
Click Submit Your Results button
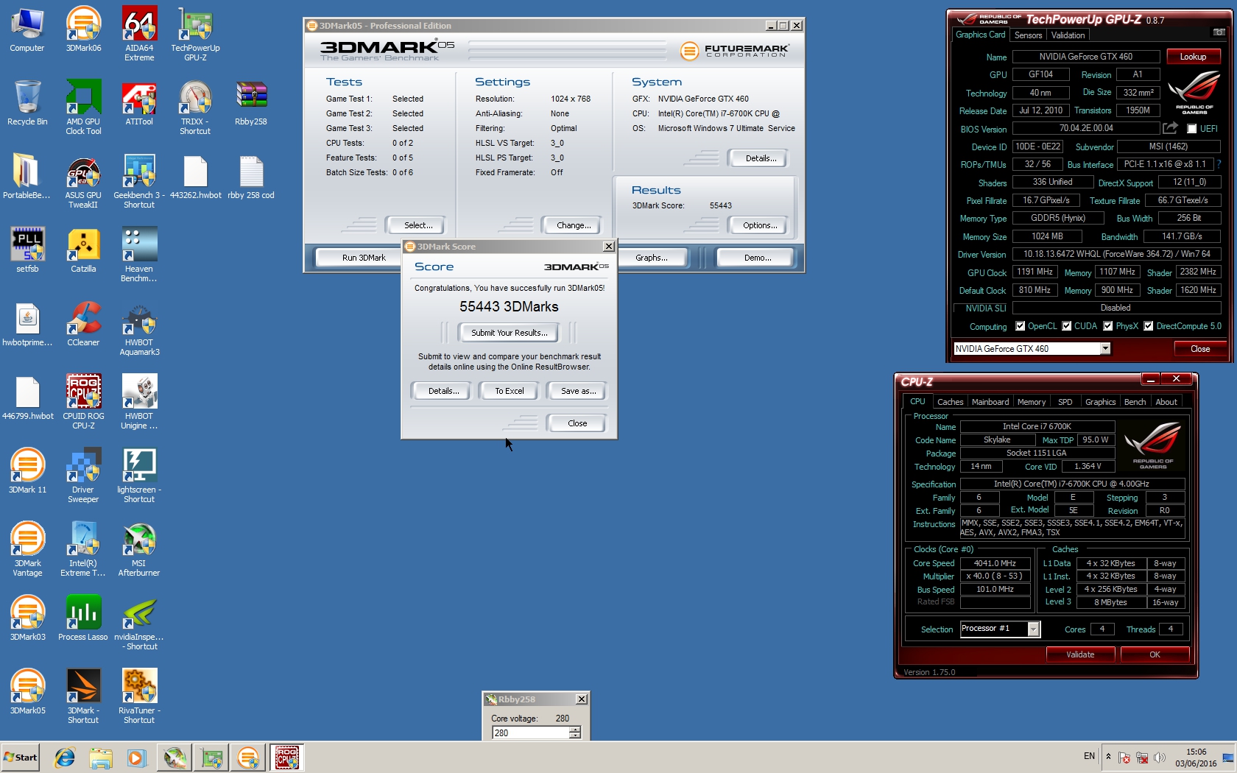pyautogui.click(x=509, y=333)
